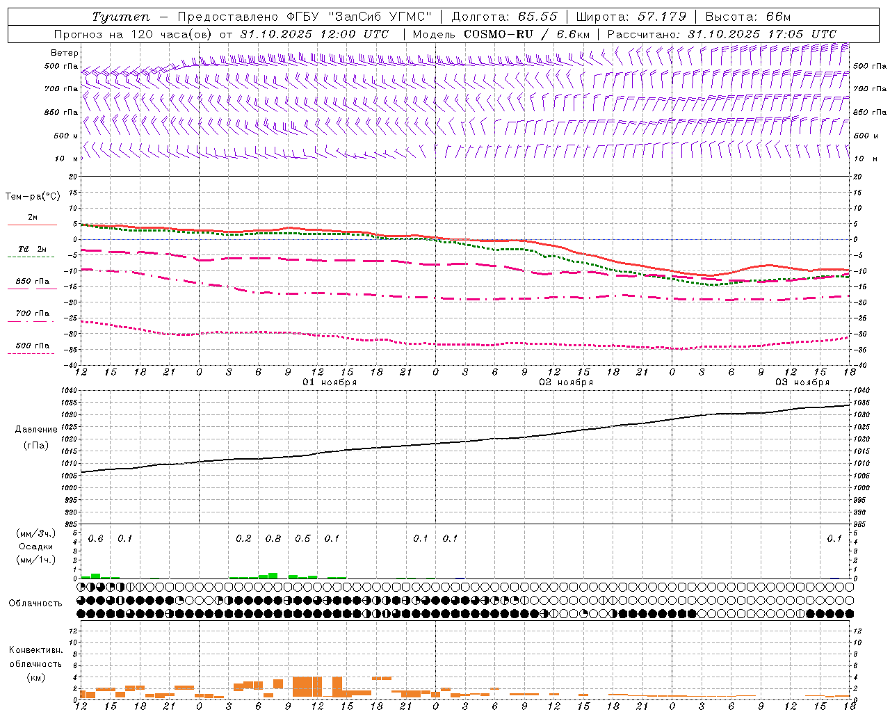Click the "Высота: 66м" header field
Viewport: 890px width, 712px height.
(x=748, y=17)
